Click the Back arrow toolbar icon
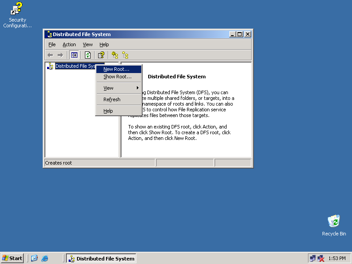Screen dimensions: 352x264 tap(50, 55)
